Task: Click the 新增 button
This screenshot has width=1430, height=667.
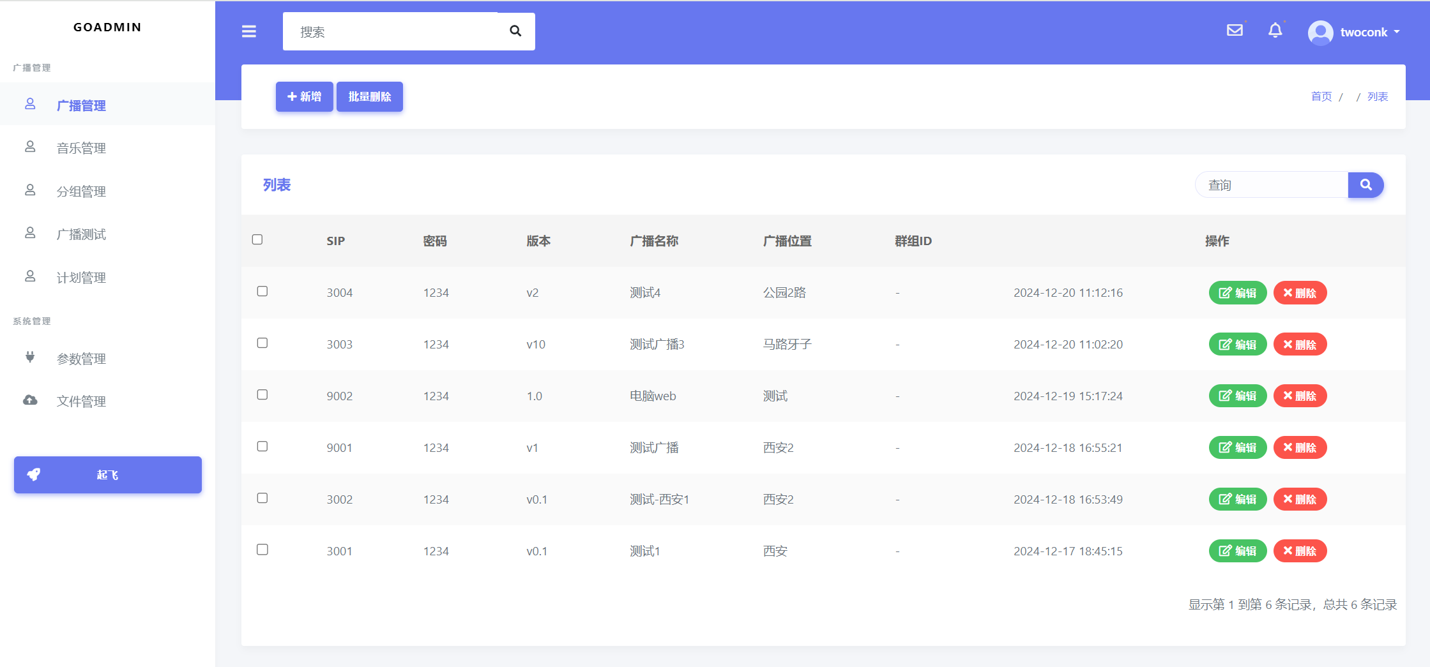Action: (x=305, y=96)
